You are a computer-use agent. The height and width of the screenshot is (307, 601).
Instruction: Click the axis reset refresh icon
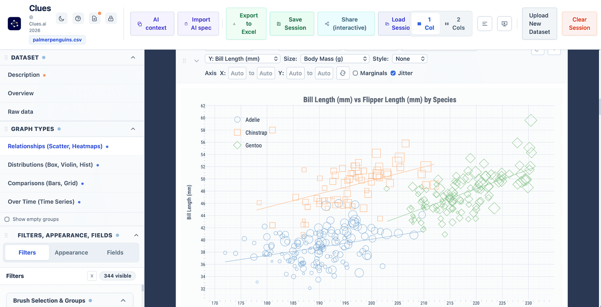click(x=343, y=73)
